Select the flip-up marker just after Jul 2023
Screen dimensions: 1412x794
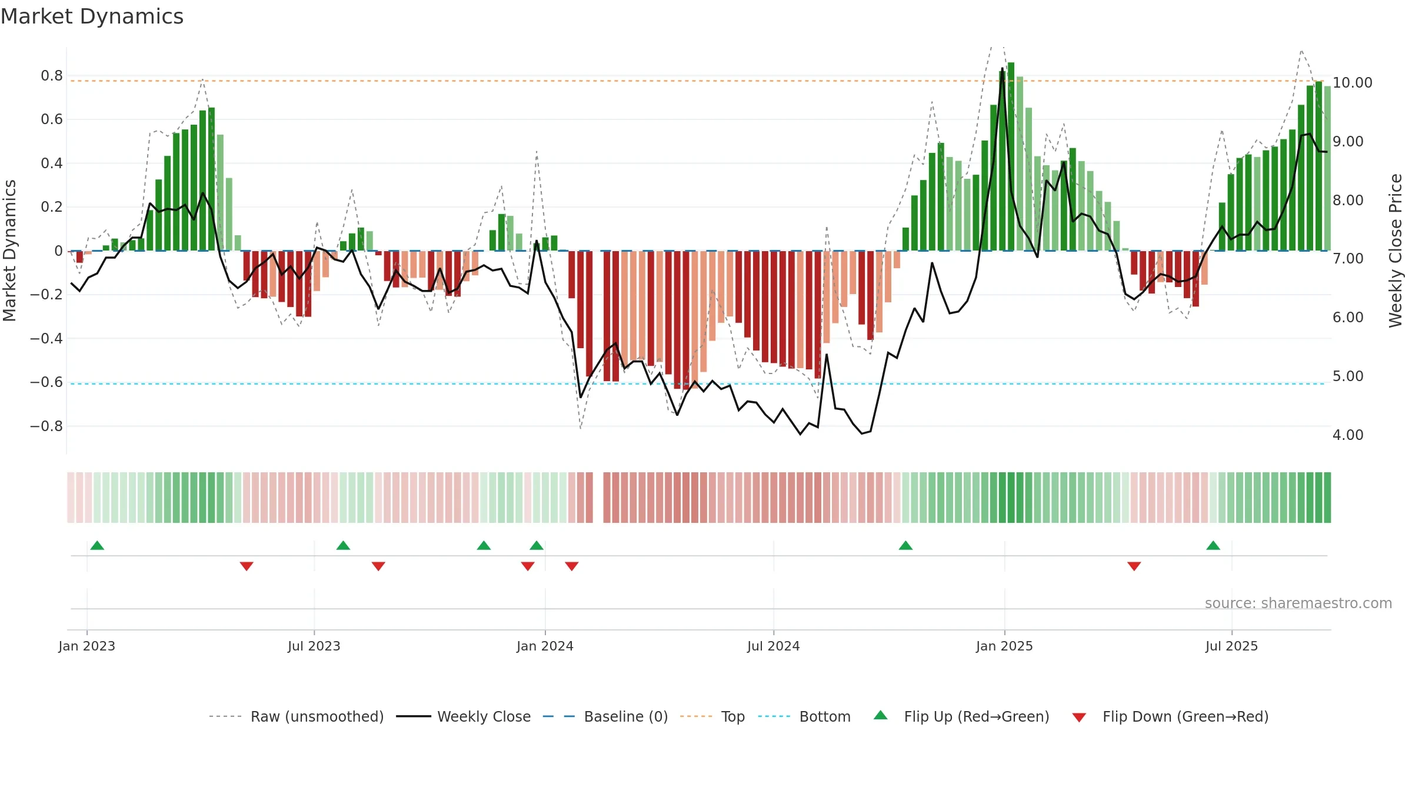coord(343,545)
